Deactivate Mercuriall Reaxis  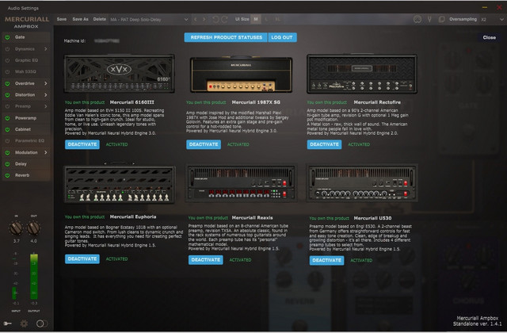click(x=206, y=260)
